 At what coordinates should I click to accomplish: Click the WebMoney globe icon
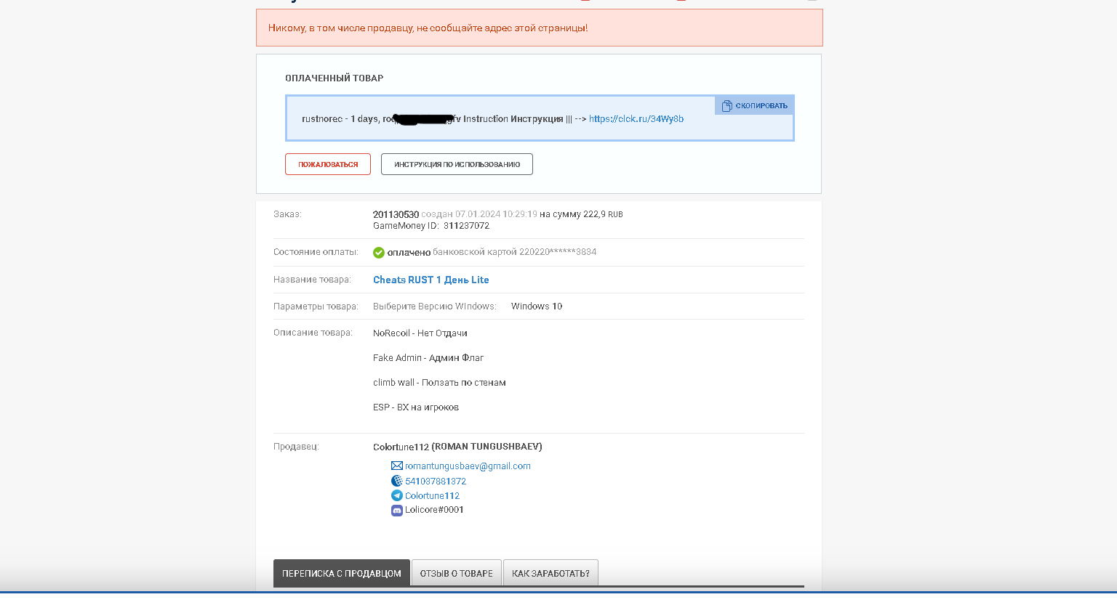click(x=397, y=481)
